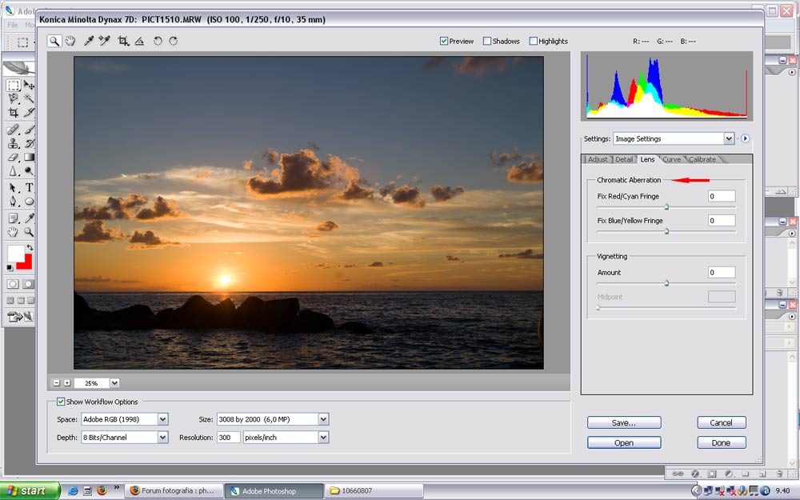Open the Space color profile dropdown

[x=162, y=419]
